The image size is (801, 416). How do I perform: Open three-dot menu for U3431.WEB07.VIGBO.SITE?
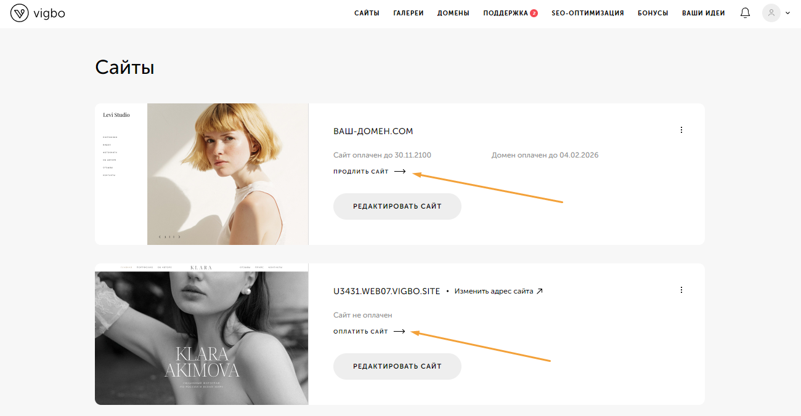pos(681,290)
